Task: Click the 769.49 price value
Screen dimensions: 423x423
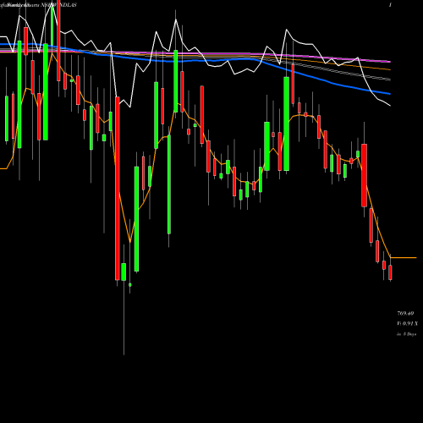Action: (405, 313)
